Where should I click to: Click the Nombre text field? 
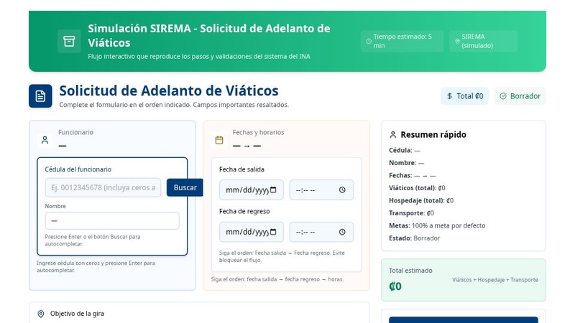[x=112, y=221]
